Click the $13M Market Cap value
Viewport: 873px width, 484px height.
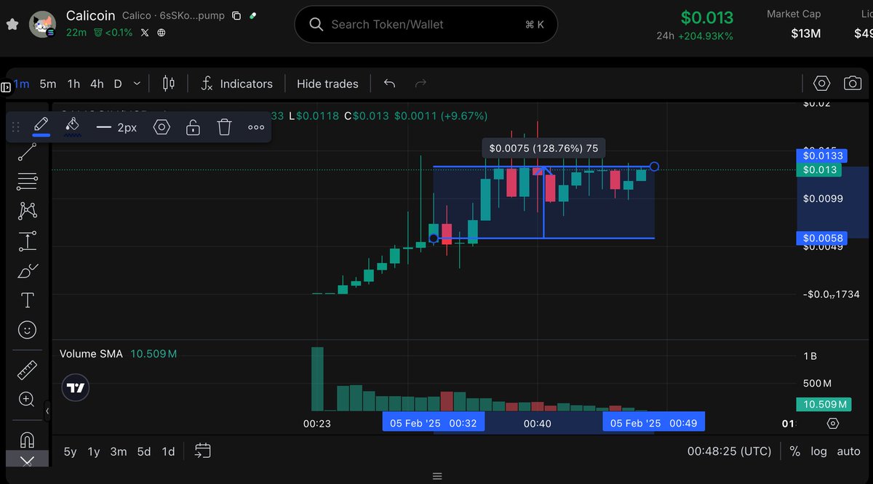805,33
